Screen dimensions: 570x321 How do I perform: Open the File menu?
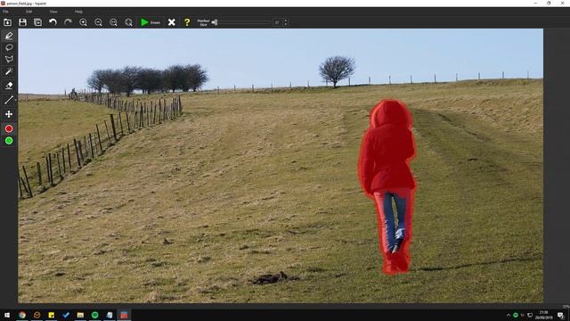[5, 12]
